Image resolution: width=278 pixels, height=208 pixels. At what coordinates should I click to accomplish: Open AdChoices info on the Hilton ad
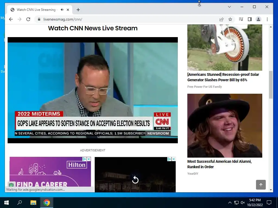[x=84, y=159]
